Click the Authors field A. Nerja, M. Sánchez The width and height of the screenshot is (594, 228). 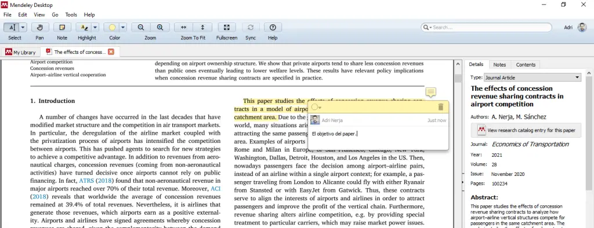[519, 117]
